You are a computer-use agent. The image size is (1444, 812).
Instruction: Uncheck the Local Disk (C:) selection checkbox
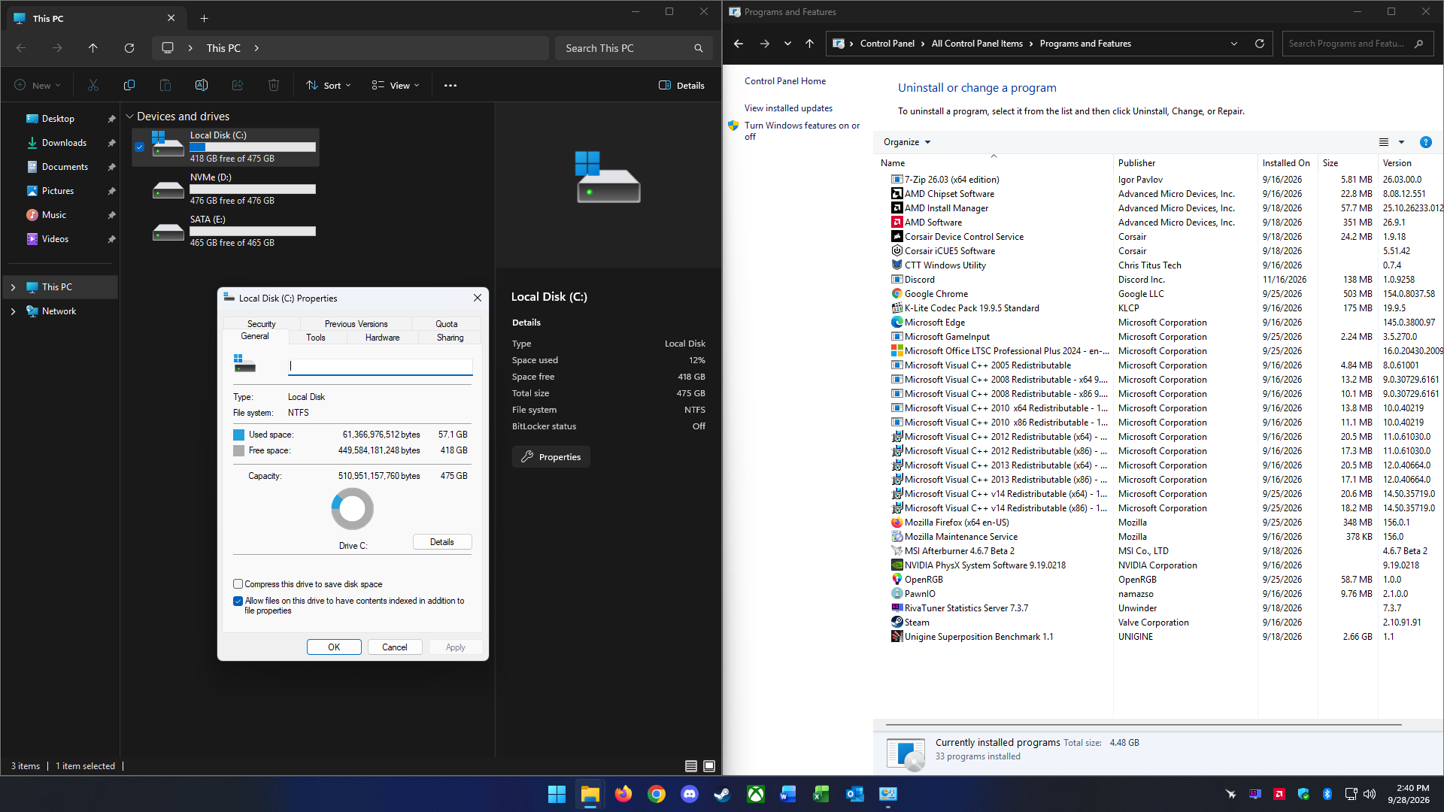(139, 147)
